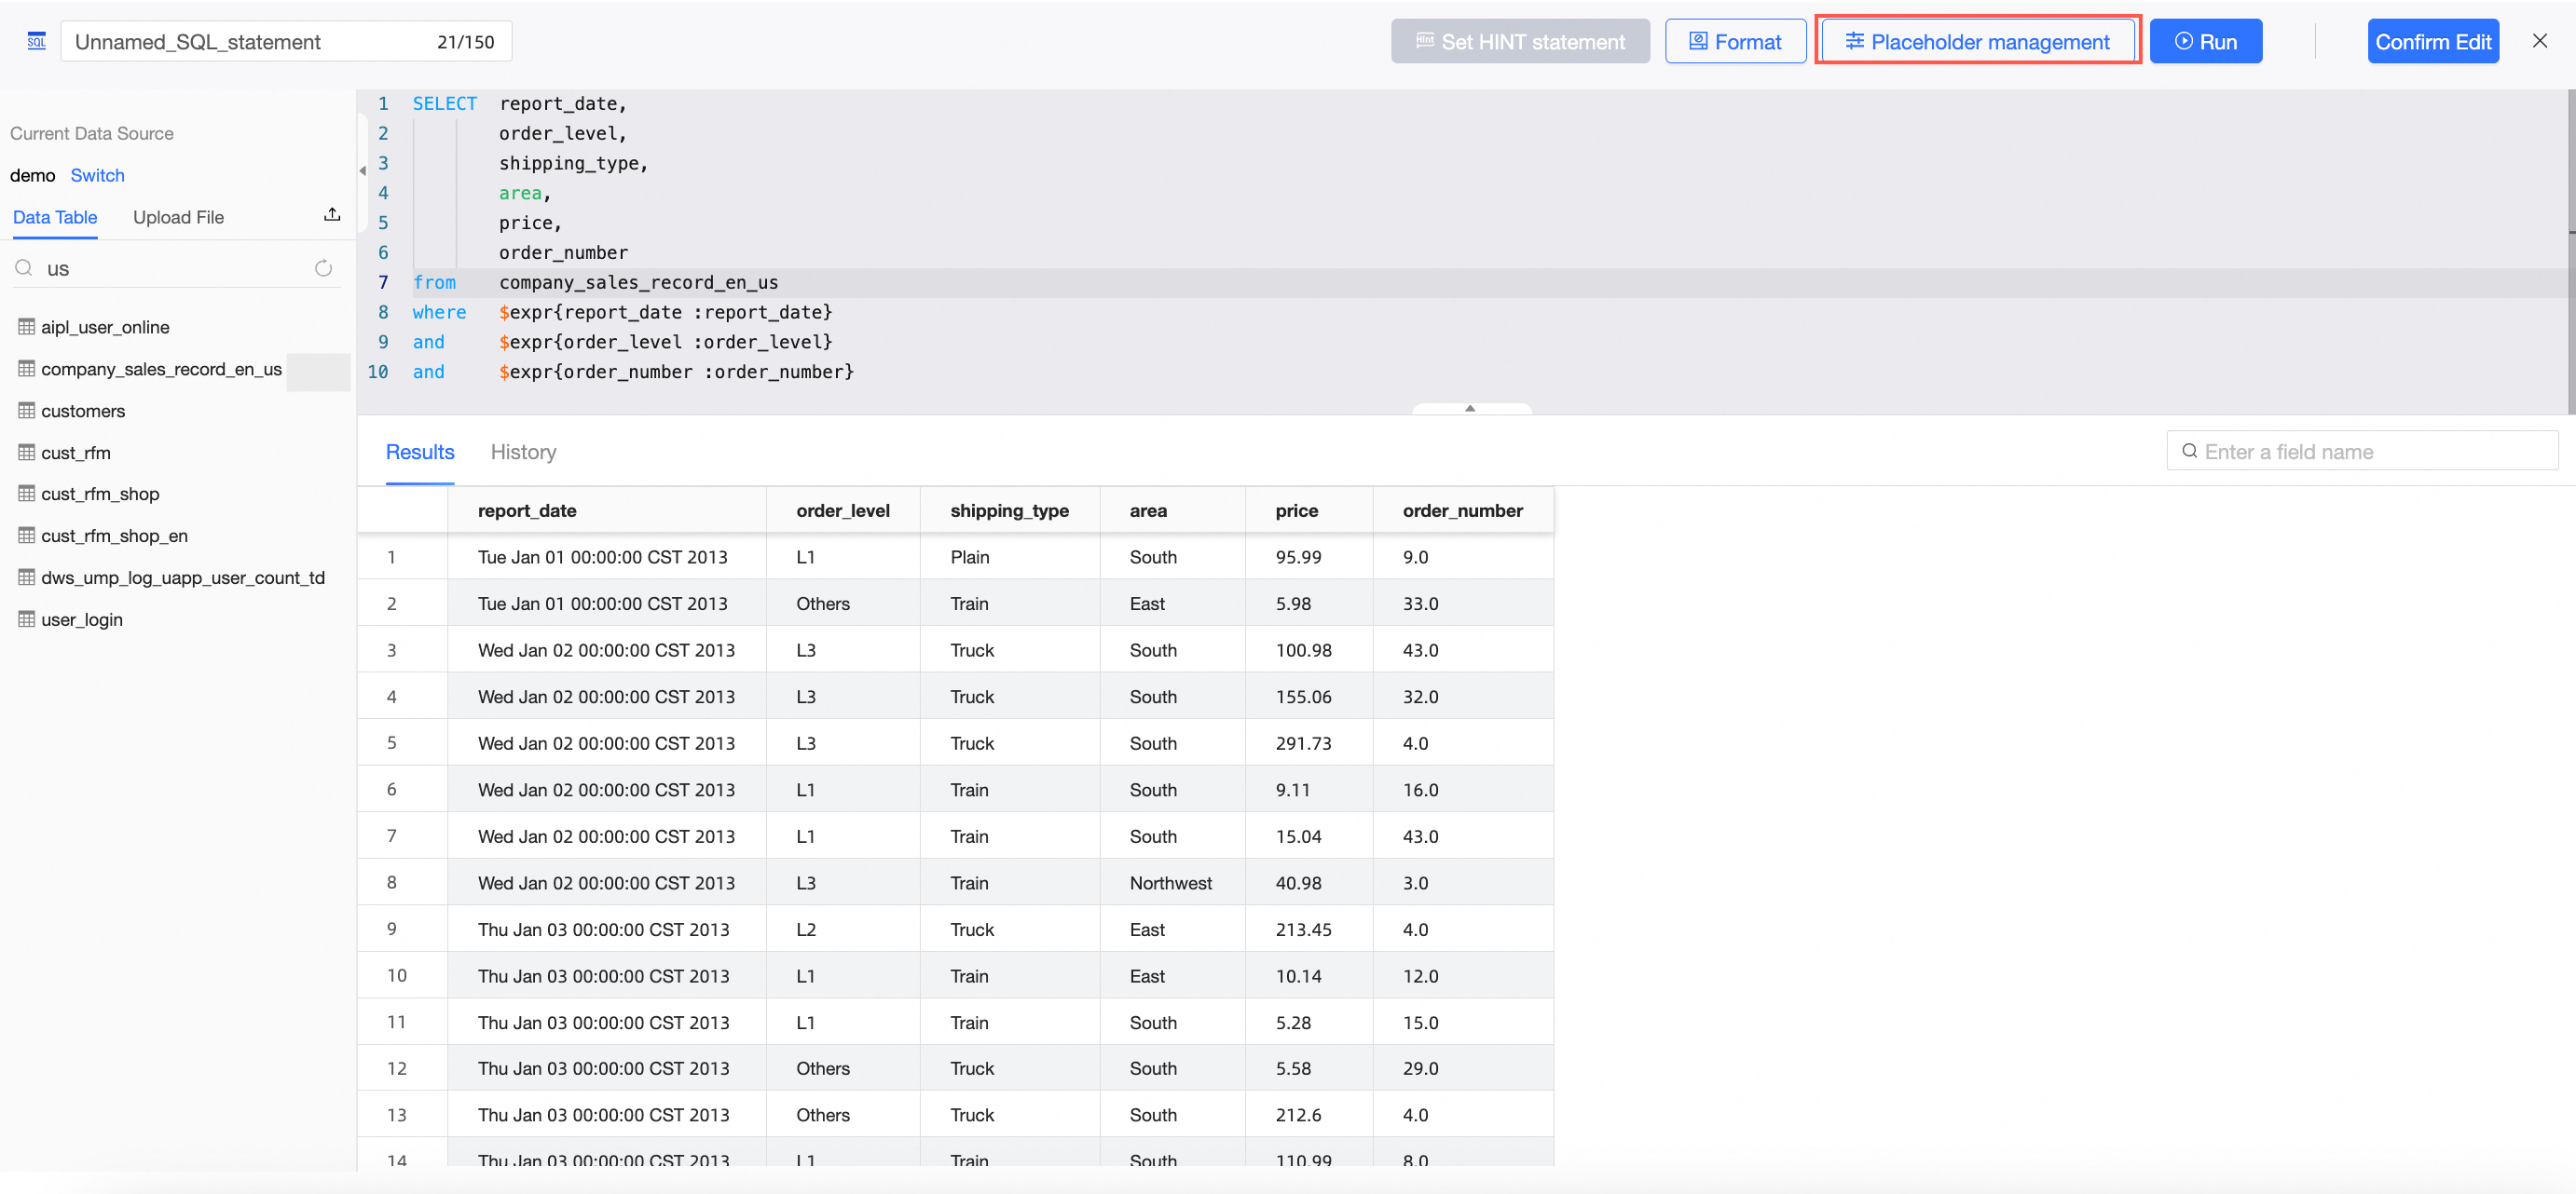The image size is (2576, 1194).
Task: Click the $expr{order_level :order_level} line
Action: (x=665, y=342)
